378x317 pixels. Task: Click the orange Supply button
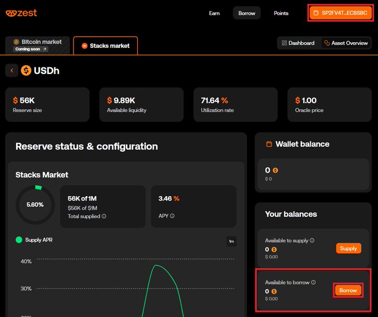tap(349, 248)
